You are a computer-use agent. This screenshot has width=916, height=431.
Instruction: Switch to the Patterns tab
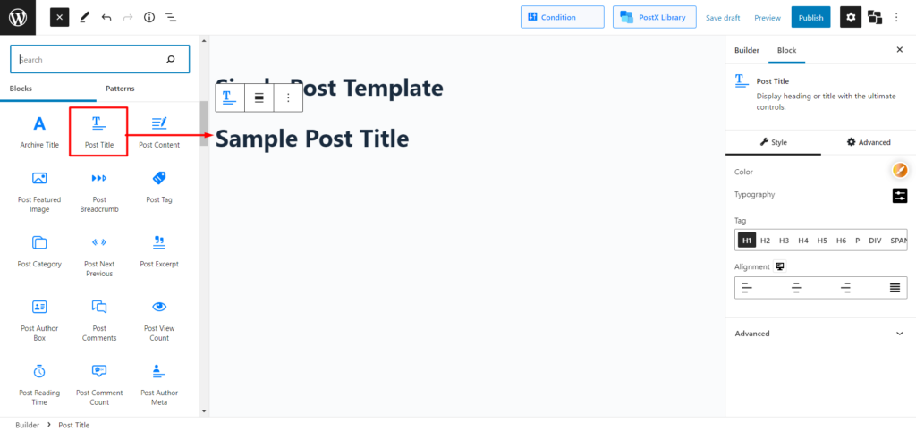(x=120, y=89)
